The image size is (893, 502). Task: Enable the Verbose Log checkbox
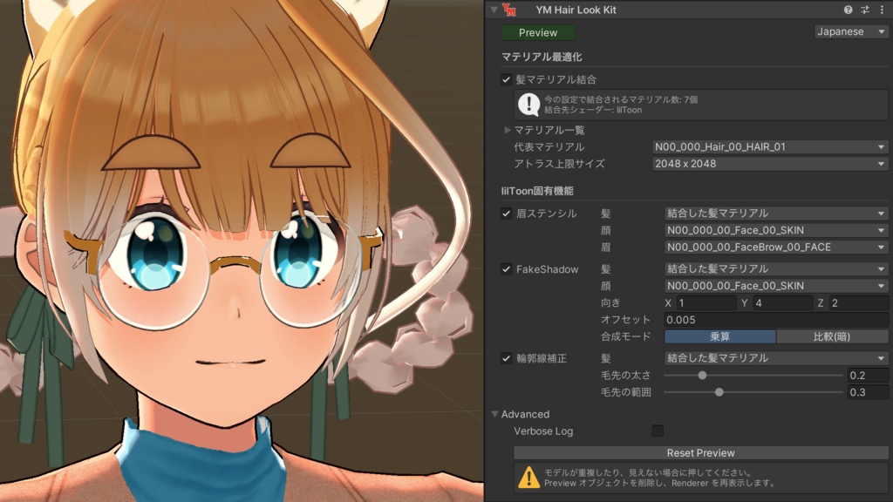pos(658,431)
